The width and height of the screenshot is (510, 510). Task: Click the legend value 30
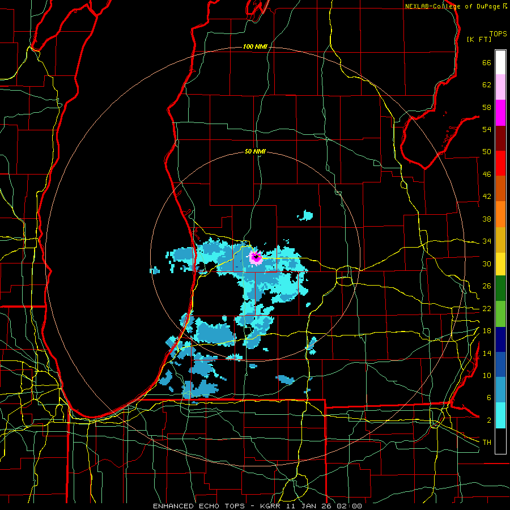click(487, 263)
